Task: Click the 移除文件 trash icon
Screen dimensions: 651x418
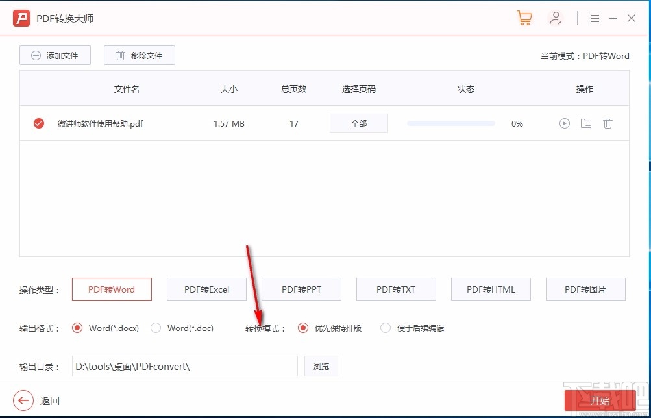Action: tap(120, 55)
